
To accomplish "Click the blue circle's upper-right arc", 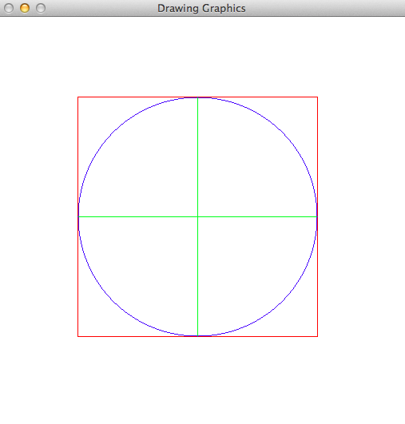I will [282, 133].
